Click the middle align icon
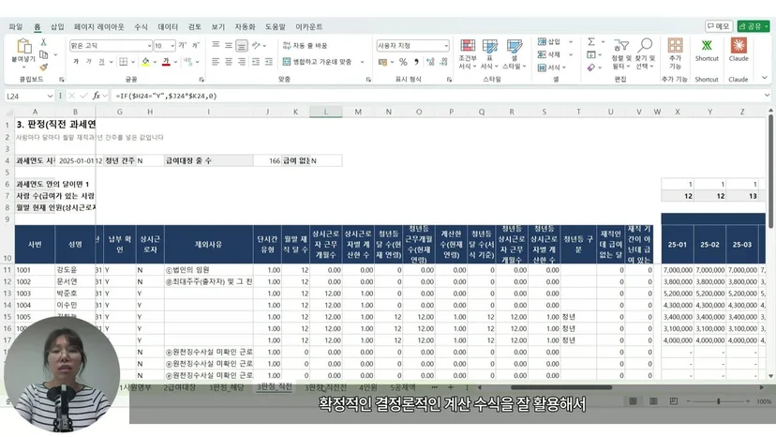Viewport: 776px width, 437px height. (229, 46)
